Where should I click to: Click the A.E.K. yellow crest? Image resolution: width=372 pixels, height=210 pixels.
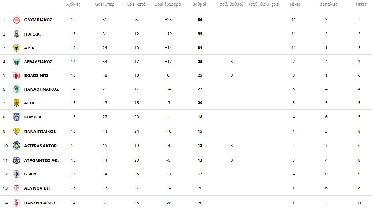click(17, 48)
